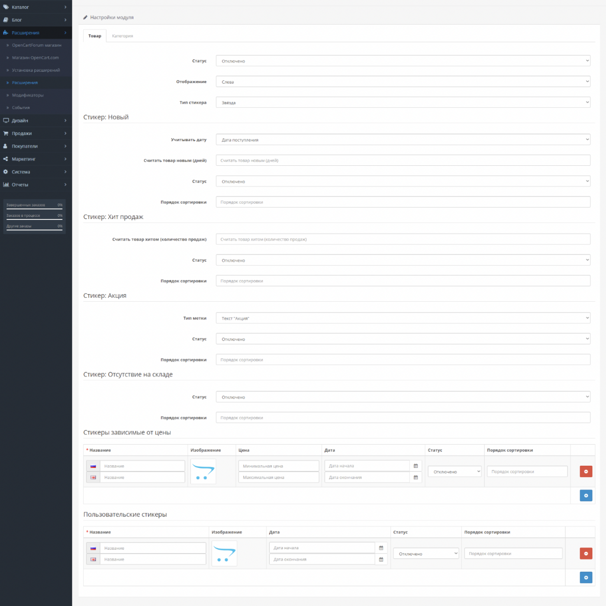Expand the Учитывать дату dropdown
The height and width of the screenshot is (606, 606).
(403, 140)
